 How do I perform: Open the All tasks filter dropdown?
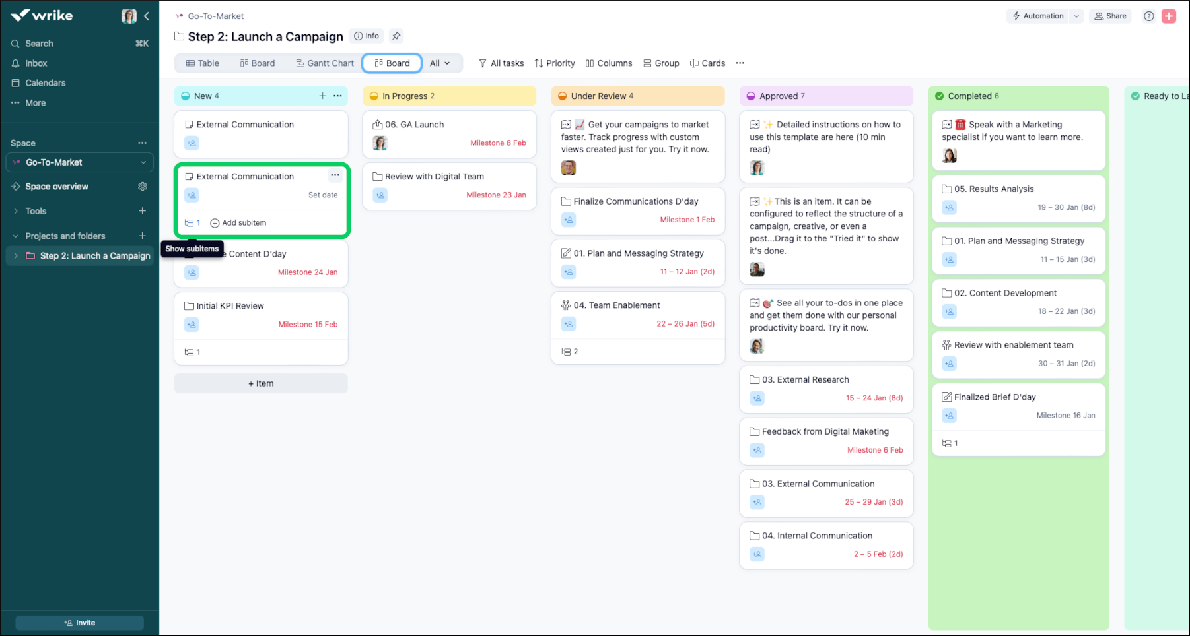[x=501, y=63]
